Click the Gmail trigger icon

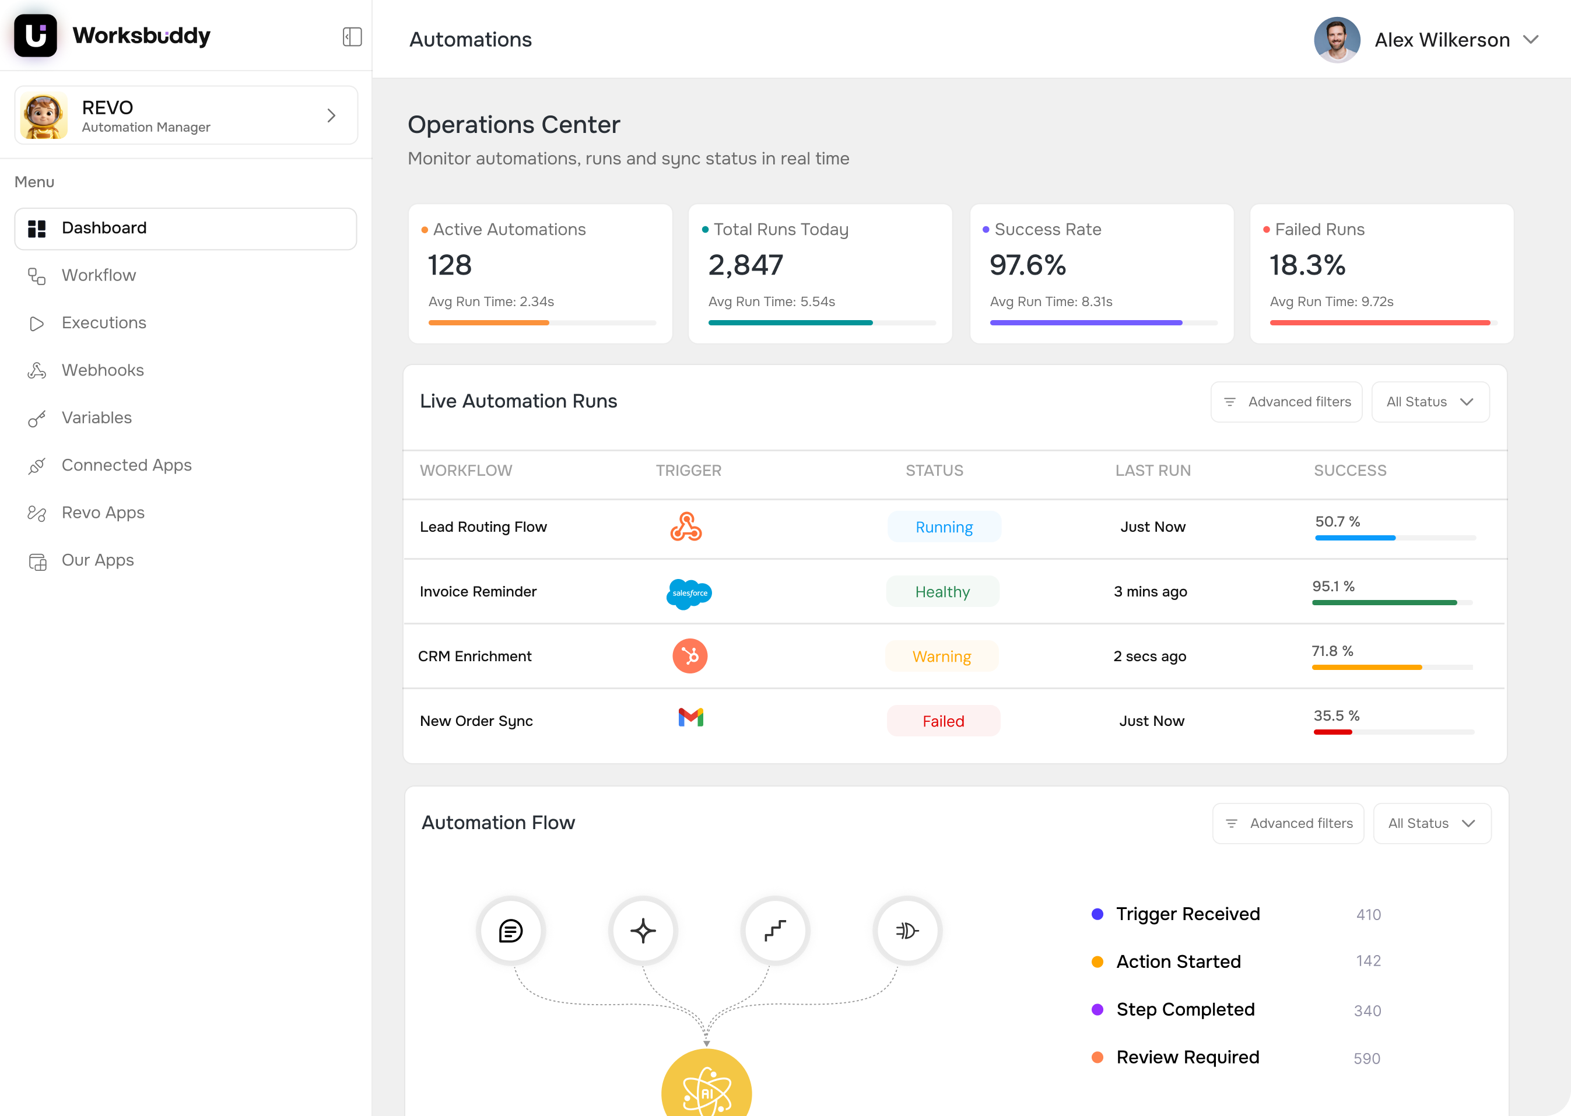[x=690, y=717]
